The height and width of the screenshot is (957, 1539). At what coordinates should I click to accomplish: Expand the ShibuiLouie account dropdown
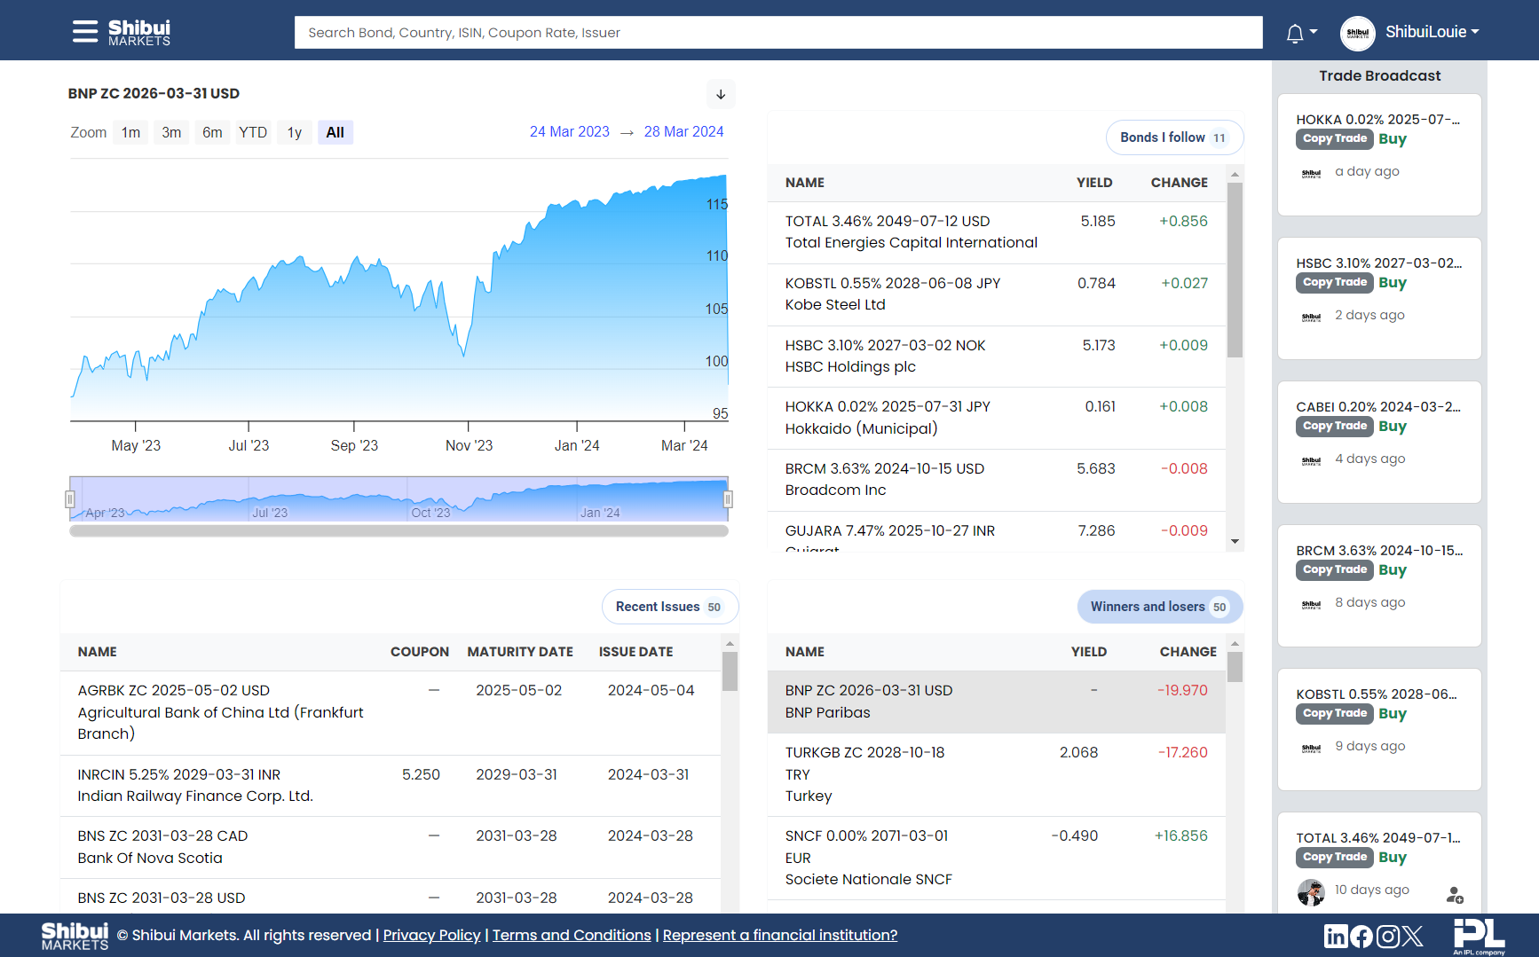(x=1432, y=32)
